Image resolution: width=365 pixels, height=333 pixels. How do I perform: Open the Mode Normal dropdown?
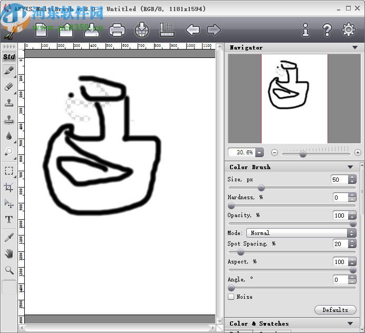click(x=301, y=233)
